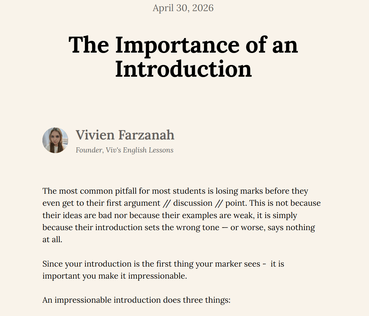Click the word 'marker' in second paragraph
This screenshot has width=369, height=316.
coord(228,264)
